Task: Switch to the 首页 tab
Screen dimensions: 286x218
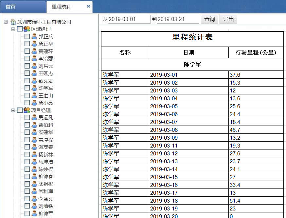Action: 23,7
